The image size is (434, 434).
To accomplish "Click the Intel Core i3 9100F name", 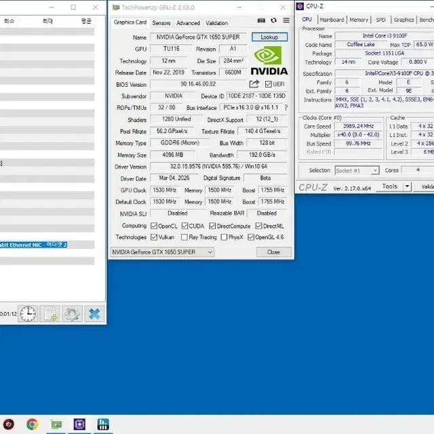I will pos(384,36).
